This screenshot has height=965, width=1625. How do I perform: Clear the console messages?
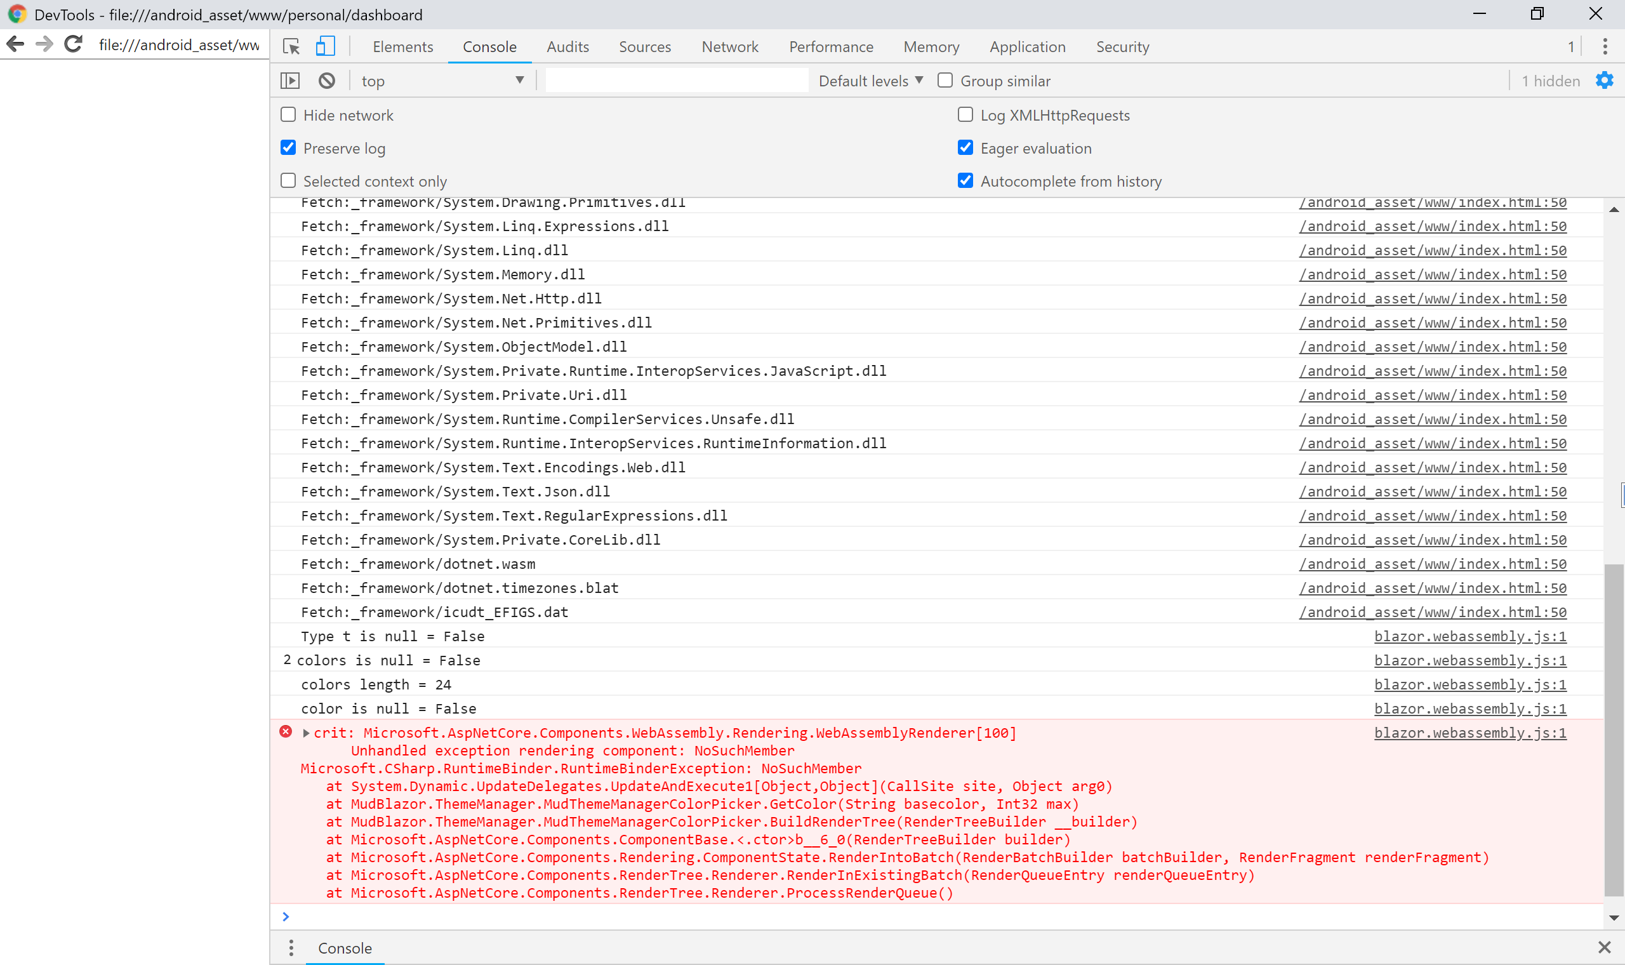coord(327,80)
